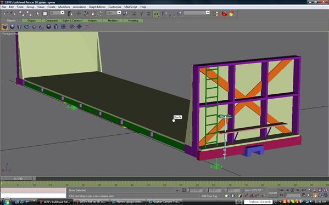Toggle the selection lock padlock icon
Viewport: 329px width, 205px height.
[177, 190]
